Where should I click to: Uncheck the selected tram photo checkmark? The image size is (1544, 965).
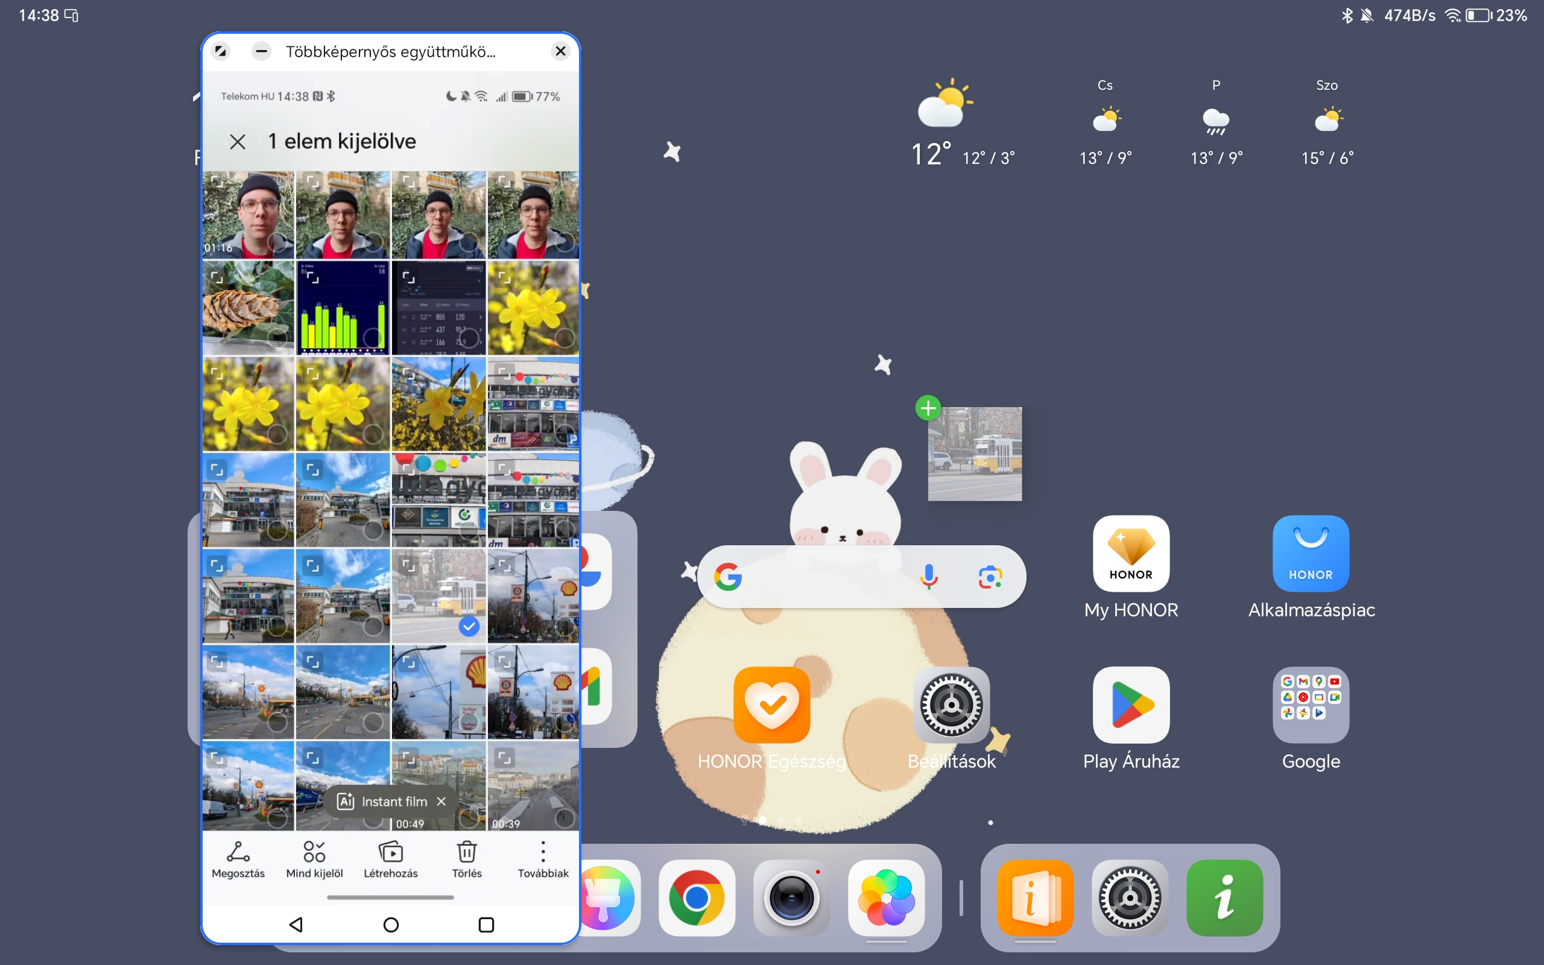[469, 627]
